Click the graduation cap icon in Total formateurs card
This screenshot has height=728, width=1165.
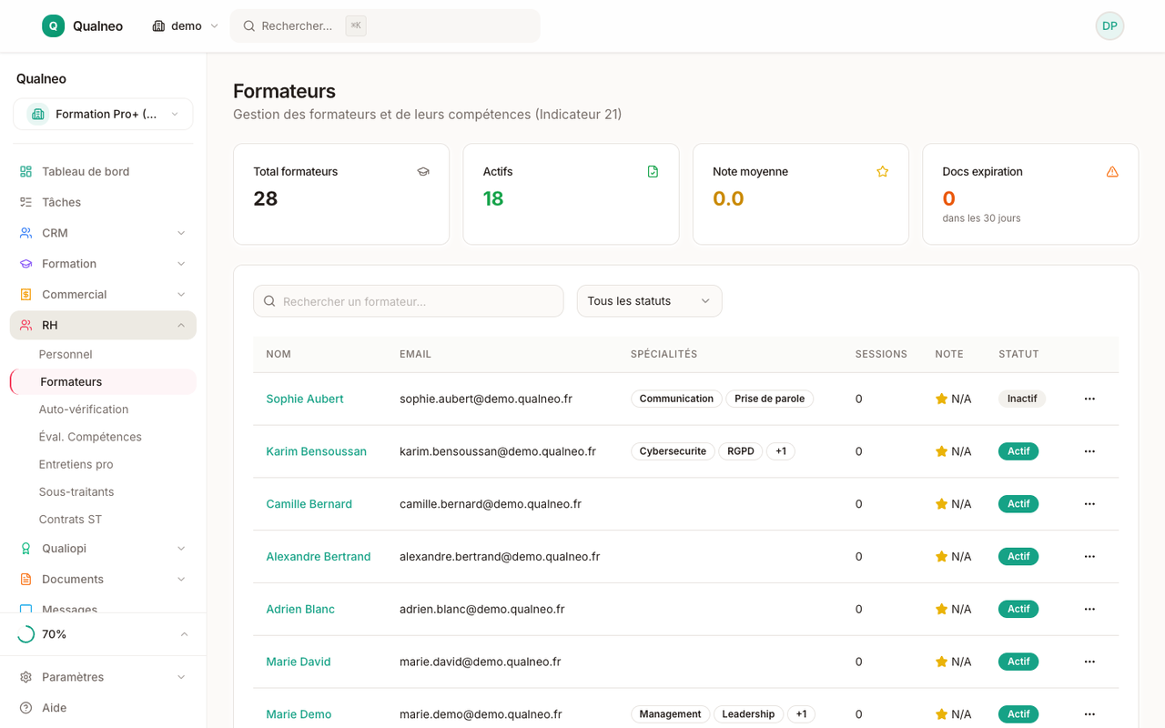click(x=423, y=172)
